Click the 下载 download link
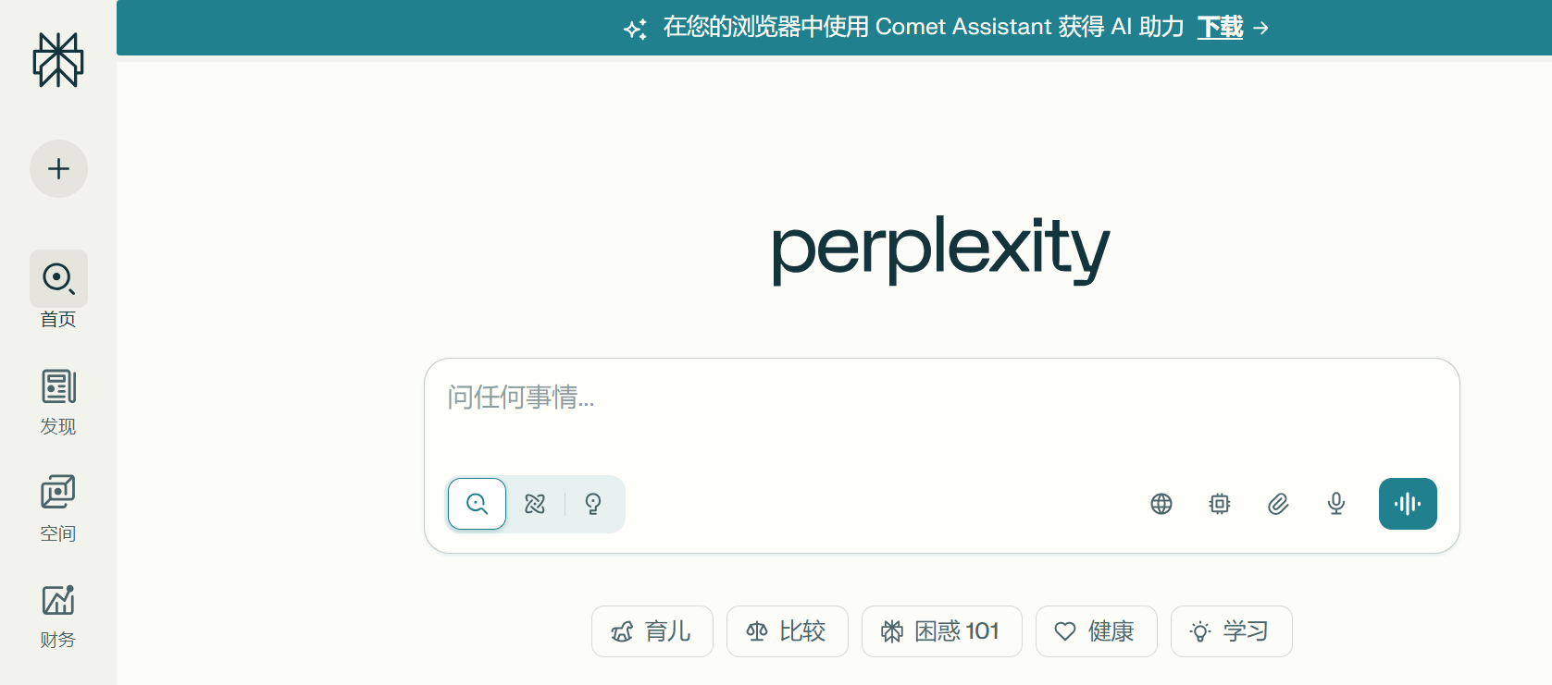The image size is (1552, 685). point(1220,28)
